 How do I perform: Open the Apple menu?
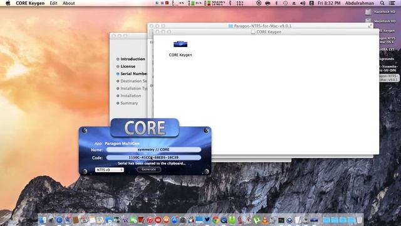tap(8, 3)
